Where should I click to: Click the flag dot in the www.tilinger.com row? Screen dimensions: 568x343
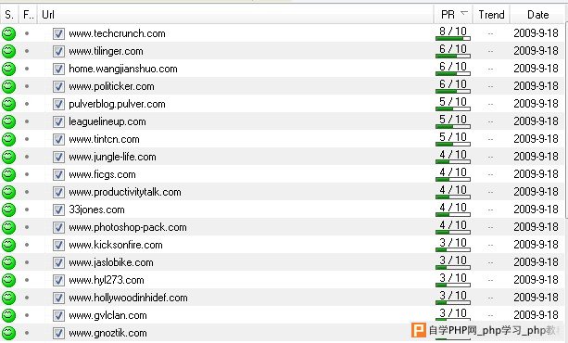click(x=27, y=51)
